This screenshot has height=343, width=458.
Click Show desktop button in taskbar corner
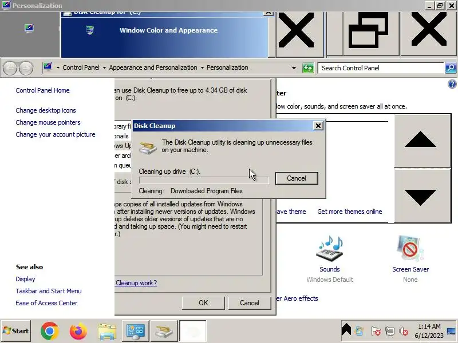tap(451, 331)
